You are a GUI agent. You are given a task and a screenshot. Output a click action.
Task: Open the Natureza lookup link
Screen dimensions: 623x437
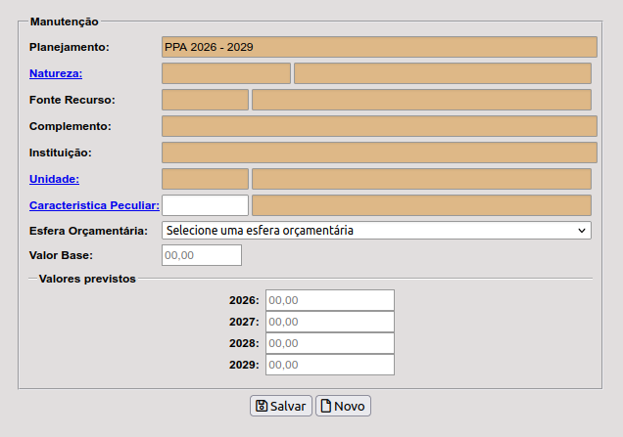coord(56,73)
